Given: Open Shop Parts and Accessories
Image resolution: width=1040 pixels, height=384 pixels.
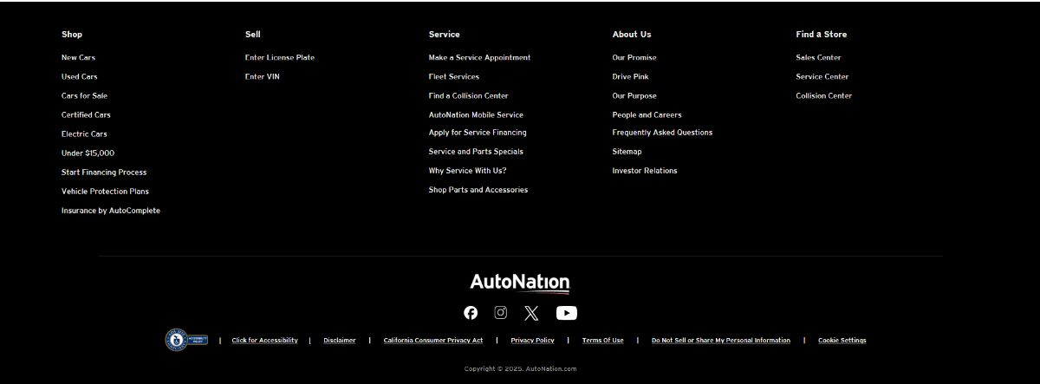Looking at the screenshot, I should (478, 190).
